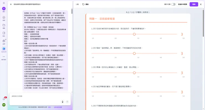Click slider handle for question 1
This screenshot has width=205, height=110.
134,34
